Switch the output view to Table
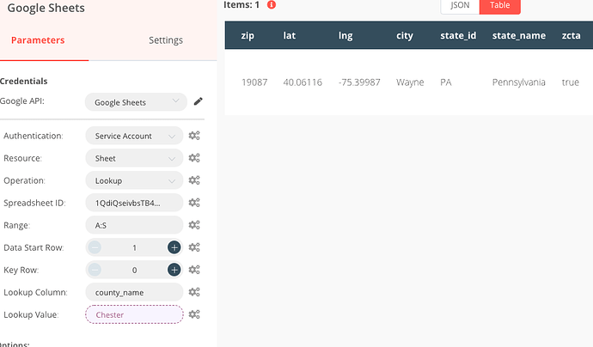Viewport: 593px width, 347px height. pos(499,5)
